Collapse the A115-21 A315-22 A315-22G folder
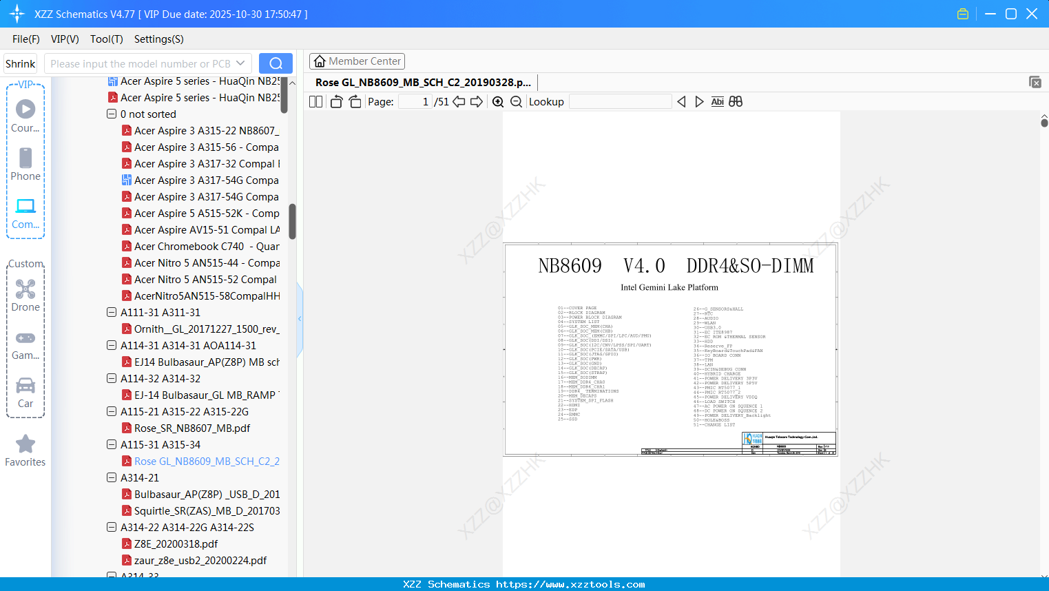This screenshot has height=591, width=1049. coord(112,412)
